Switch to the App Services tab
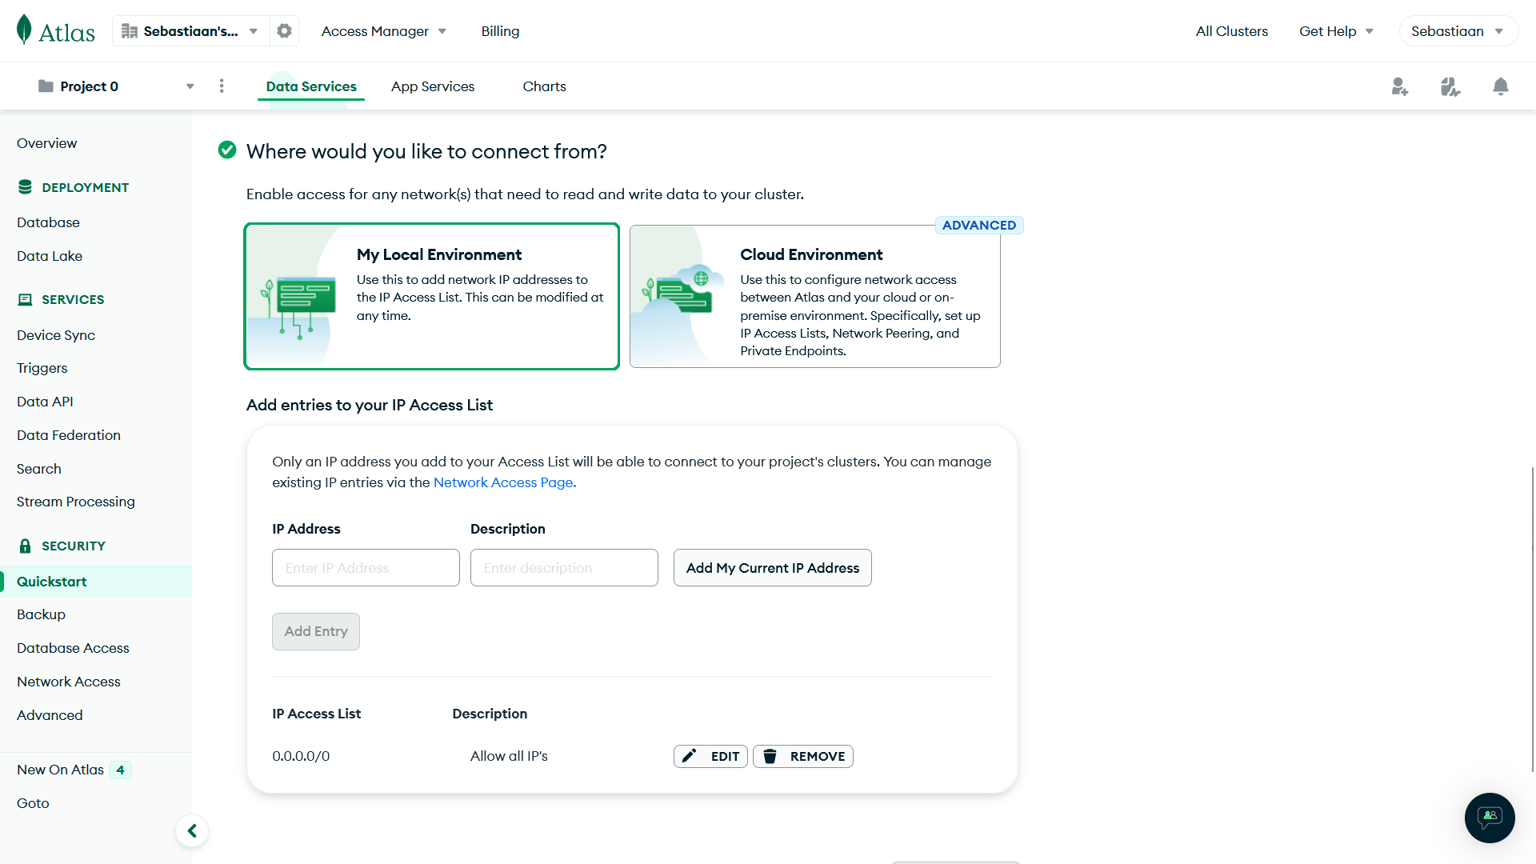Screen dimensions: 1536x864 tap(433, 86)
